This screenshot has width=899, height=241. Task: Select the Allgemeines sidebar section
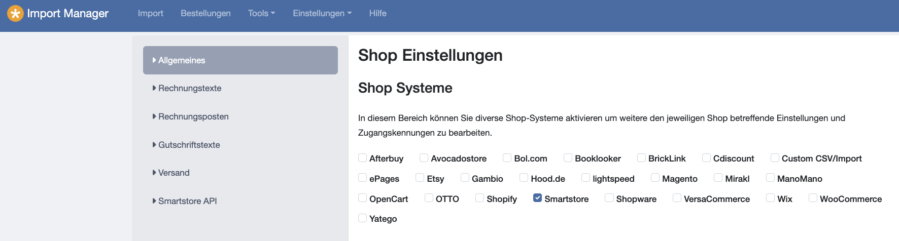point(240,60)
